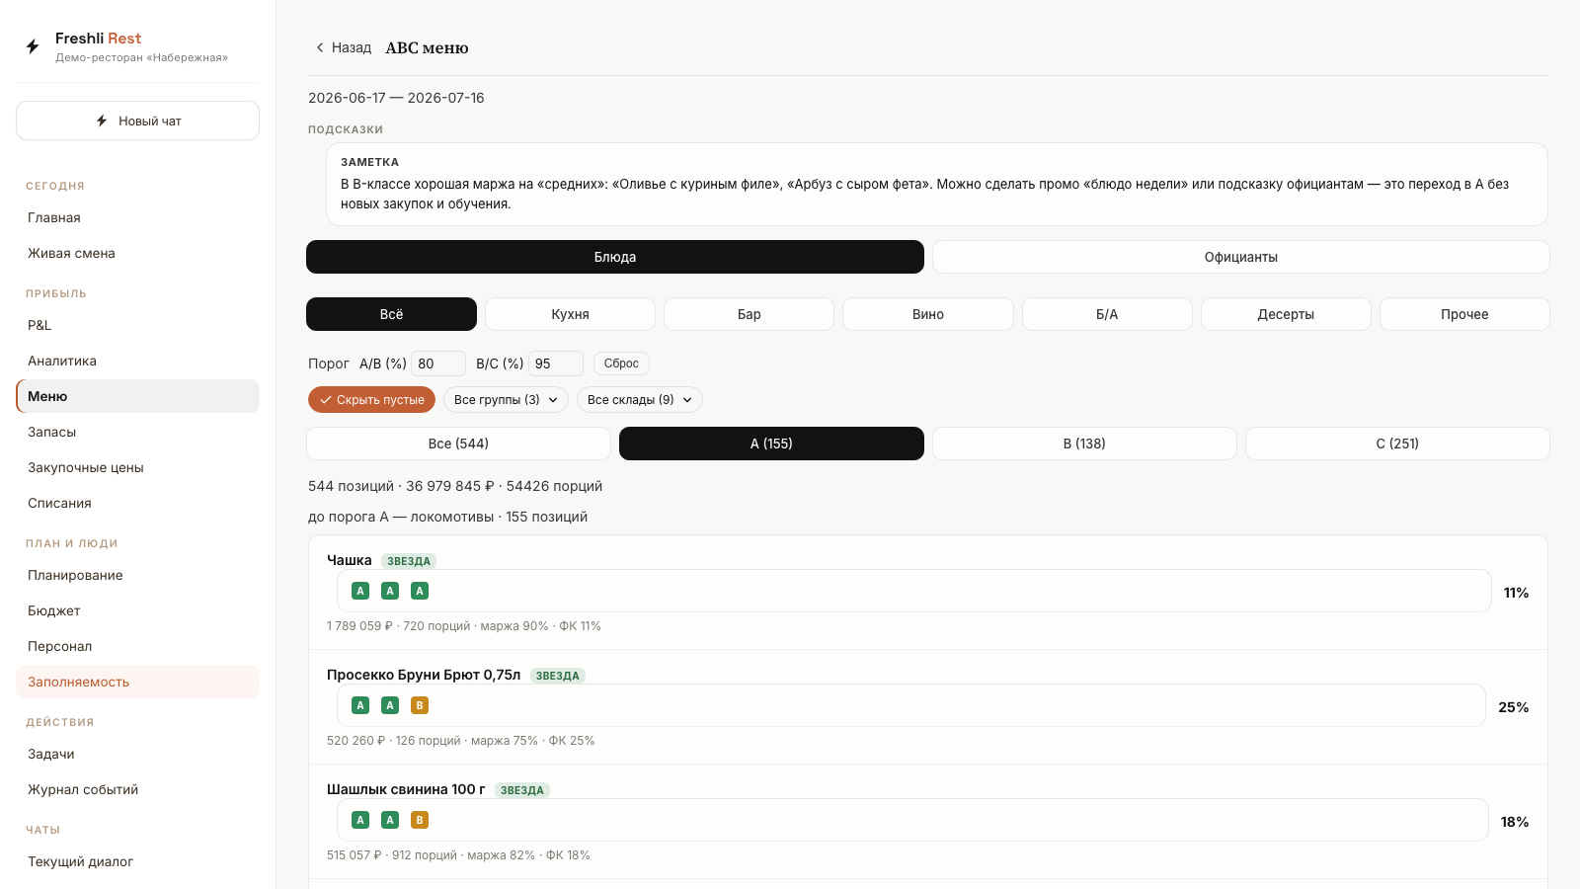Click the first green A badge under Чашка

pos(360,591)
